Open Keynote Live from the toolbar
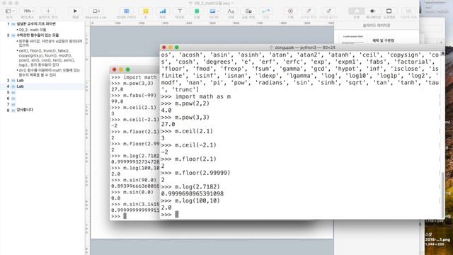Screen dimensions: 453x255 coord(96,11)
